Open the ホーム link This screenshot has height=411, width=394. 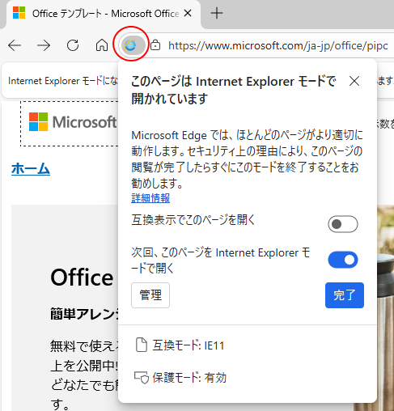31,169
